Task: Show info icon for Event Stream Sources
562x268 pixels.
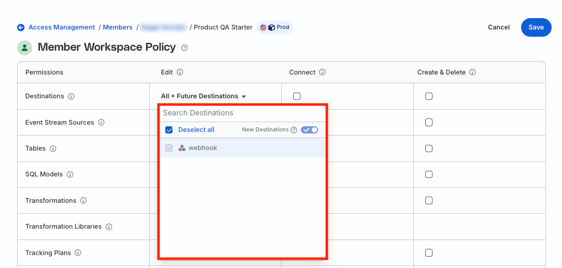Action: pyautogui.click(x=101, y=123)
